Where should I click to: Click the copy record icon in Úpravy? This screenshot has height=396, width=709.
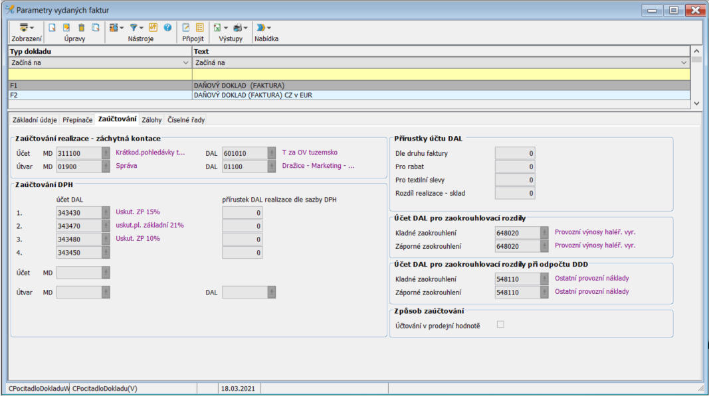click(x=96, y=28)
